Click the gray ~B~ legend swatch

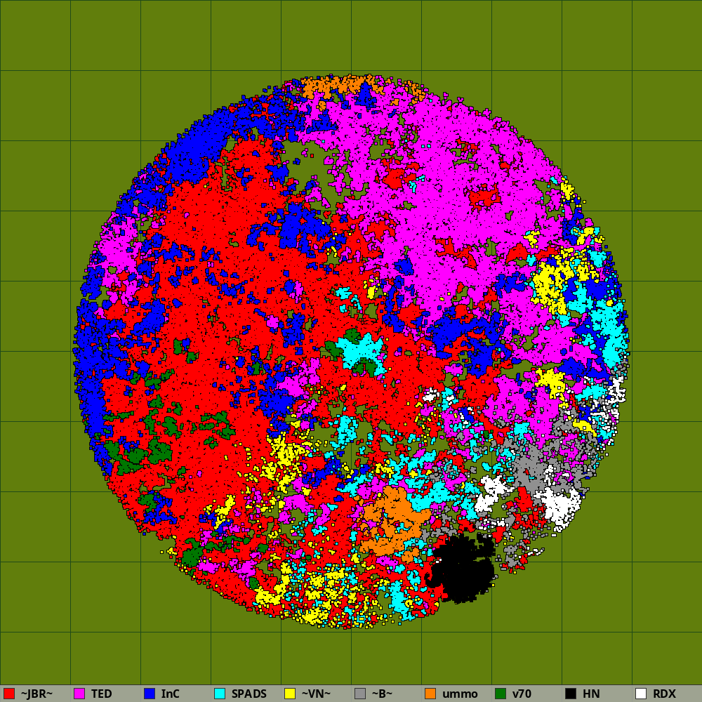tap(360, 694)
